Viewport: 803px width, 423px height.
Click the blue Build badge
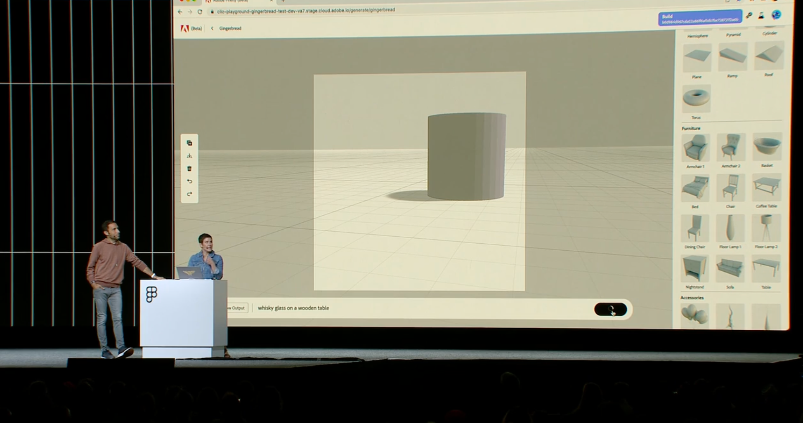(700, 18)
